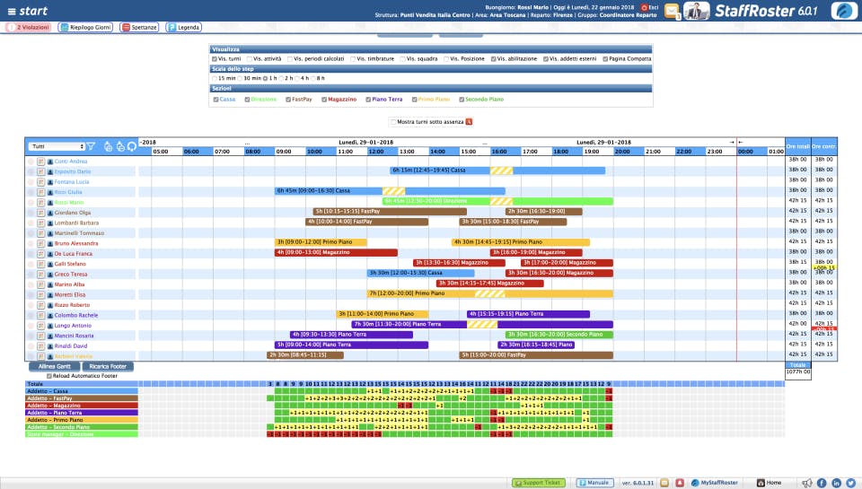Select Longo Antonio's 7h 30m Piano Terra shift
Screen dimensions: 862x489
(482, 324)
